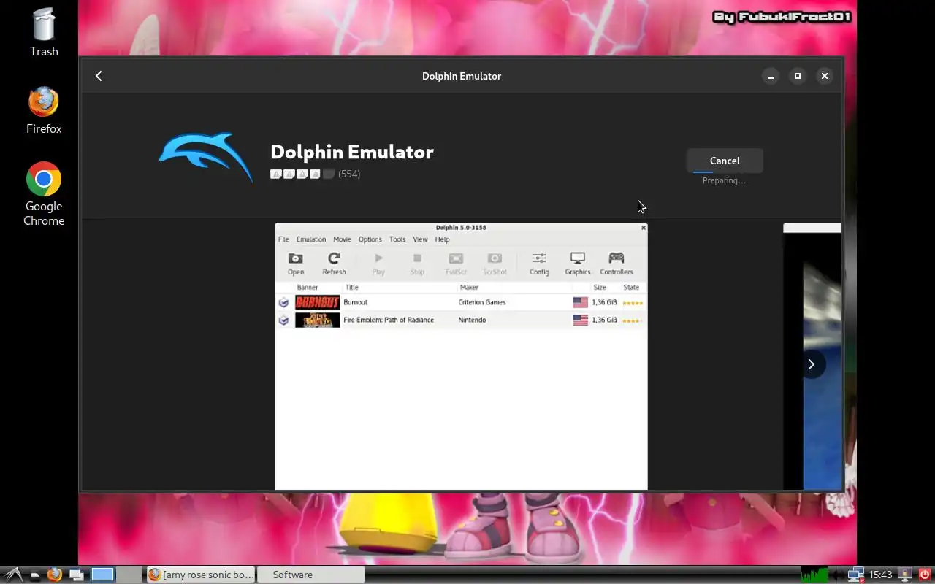Launch Firefox from the desktop
The width and height of the screenshot is (935, 584).
coord(44,110)
